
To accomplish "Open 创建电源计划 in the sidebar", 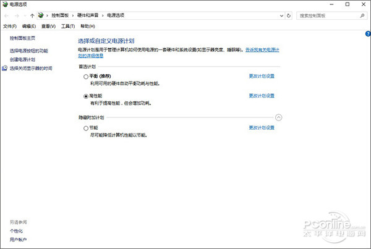I will pos(22,59).
